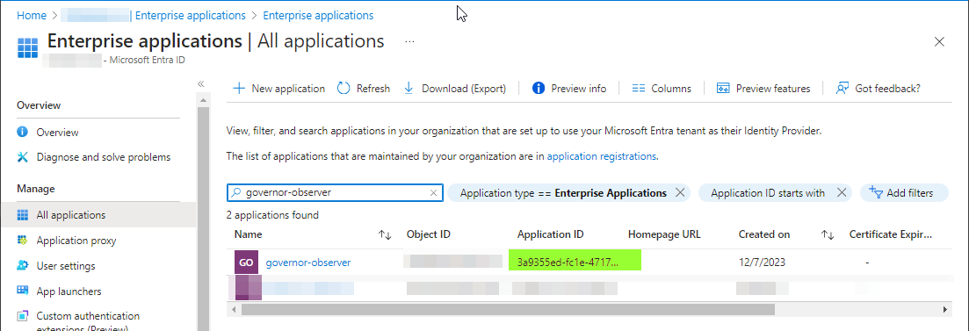The height and width of the screenshot is (331, 969).
Task: Clear the governor-observer search text
Action: point(434,192)
